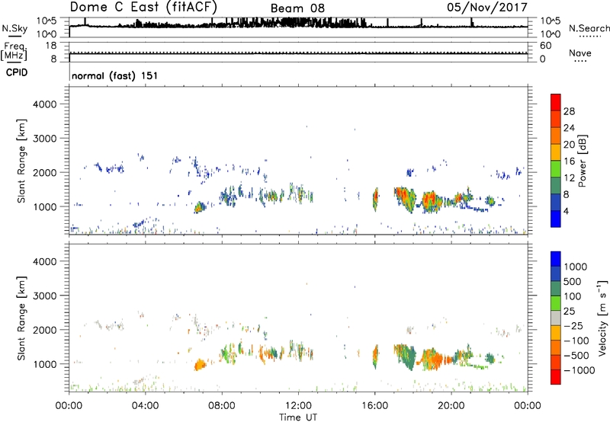Click the -1000 value on Velocity scale
The width and height of the screenshot is (610, 422).
pyautogui.click(x=579, y=370)
